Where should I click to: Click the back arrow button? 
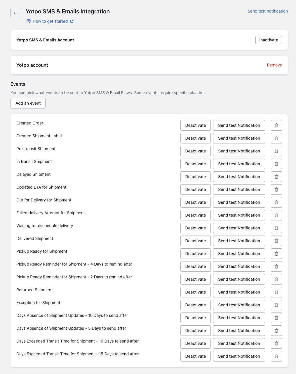[16, 13]
